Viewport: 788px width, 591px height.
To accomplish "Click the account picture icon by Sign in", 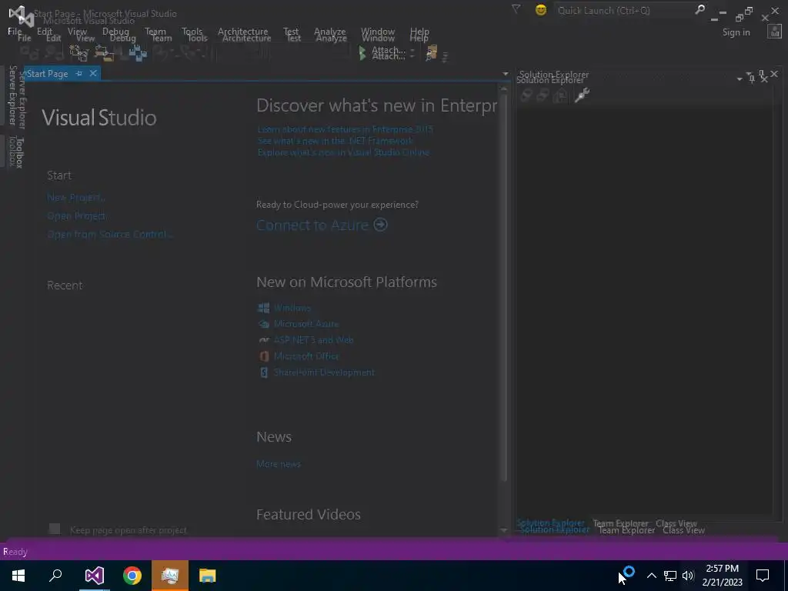I will click(774, 31).
